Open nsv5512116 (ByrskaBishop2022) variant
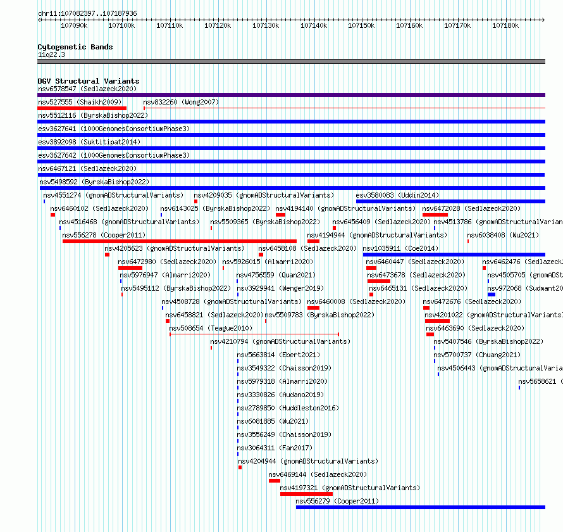Viewport: 563px width, 532px height. [x=93, y=115]
